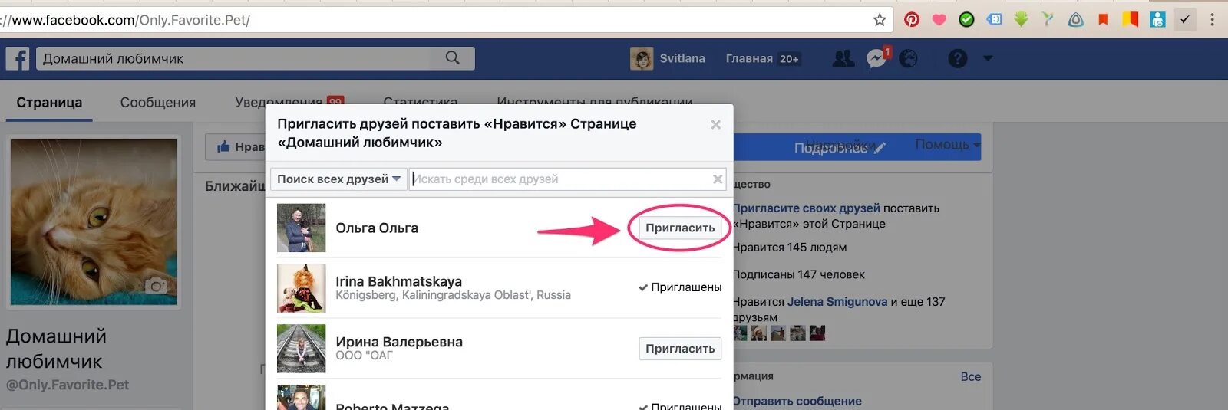Click the green checkmark circle extension
1228x410 pixels.
(x=967, y=20)
